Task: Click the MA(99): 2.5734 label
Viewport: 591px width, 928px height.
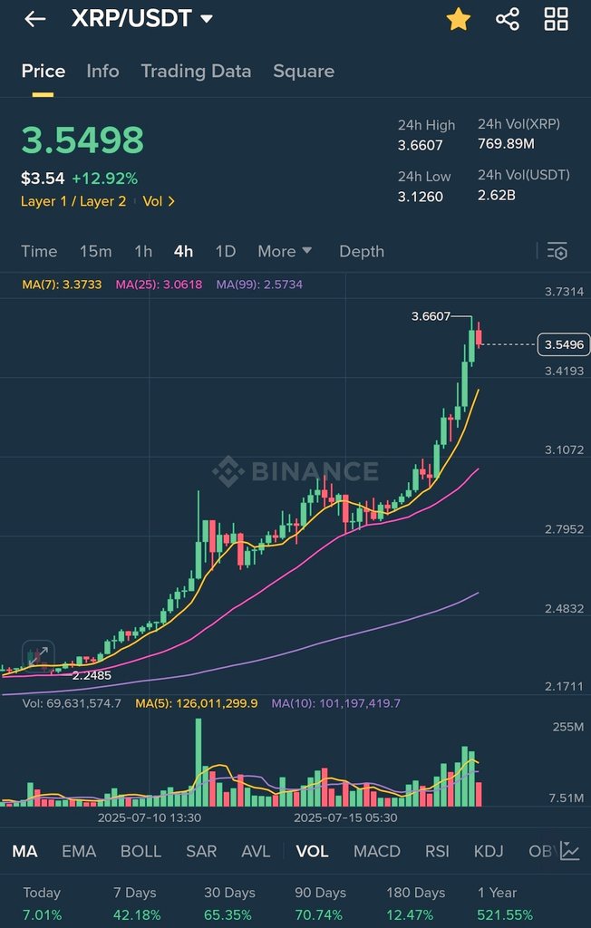Action: pos(259,285)
